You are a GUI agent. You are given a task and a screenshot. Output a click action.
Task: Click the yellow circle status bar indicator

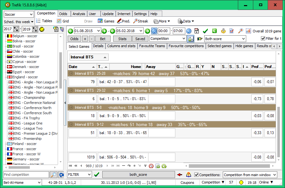241,182
